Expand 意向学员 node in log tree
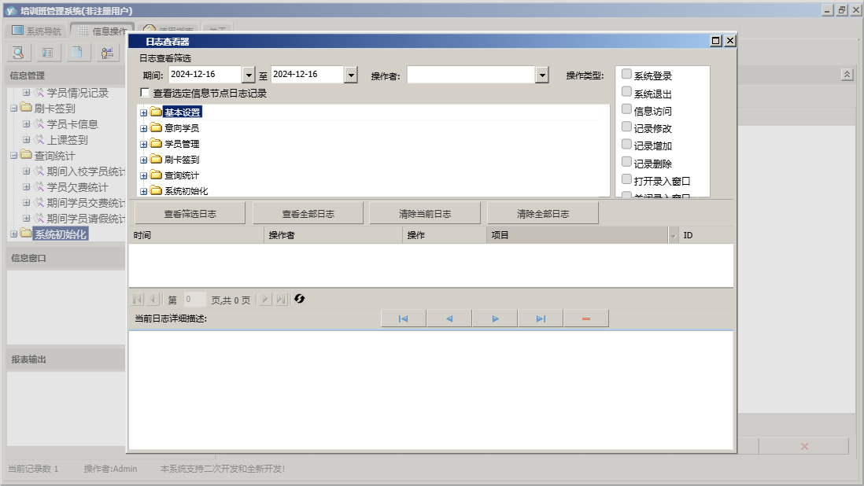This screenshot has width=864, height=486. 144,128
